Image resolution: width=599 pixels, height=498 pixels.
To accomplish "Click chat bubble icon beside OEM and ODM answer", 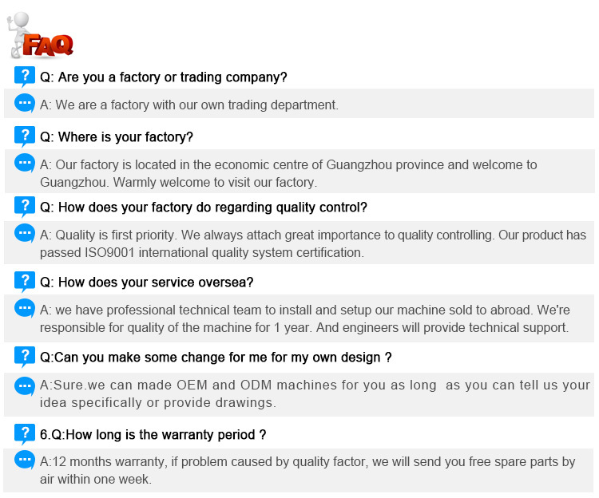I will pyautogui.click(x=25, y=385).
